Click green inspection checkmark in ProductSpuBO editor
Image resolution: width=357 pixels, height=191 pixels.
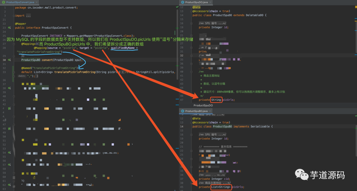coord(356,116)
